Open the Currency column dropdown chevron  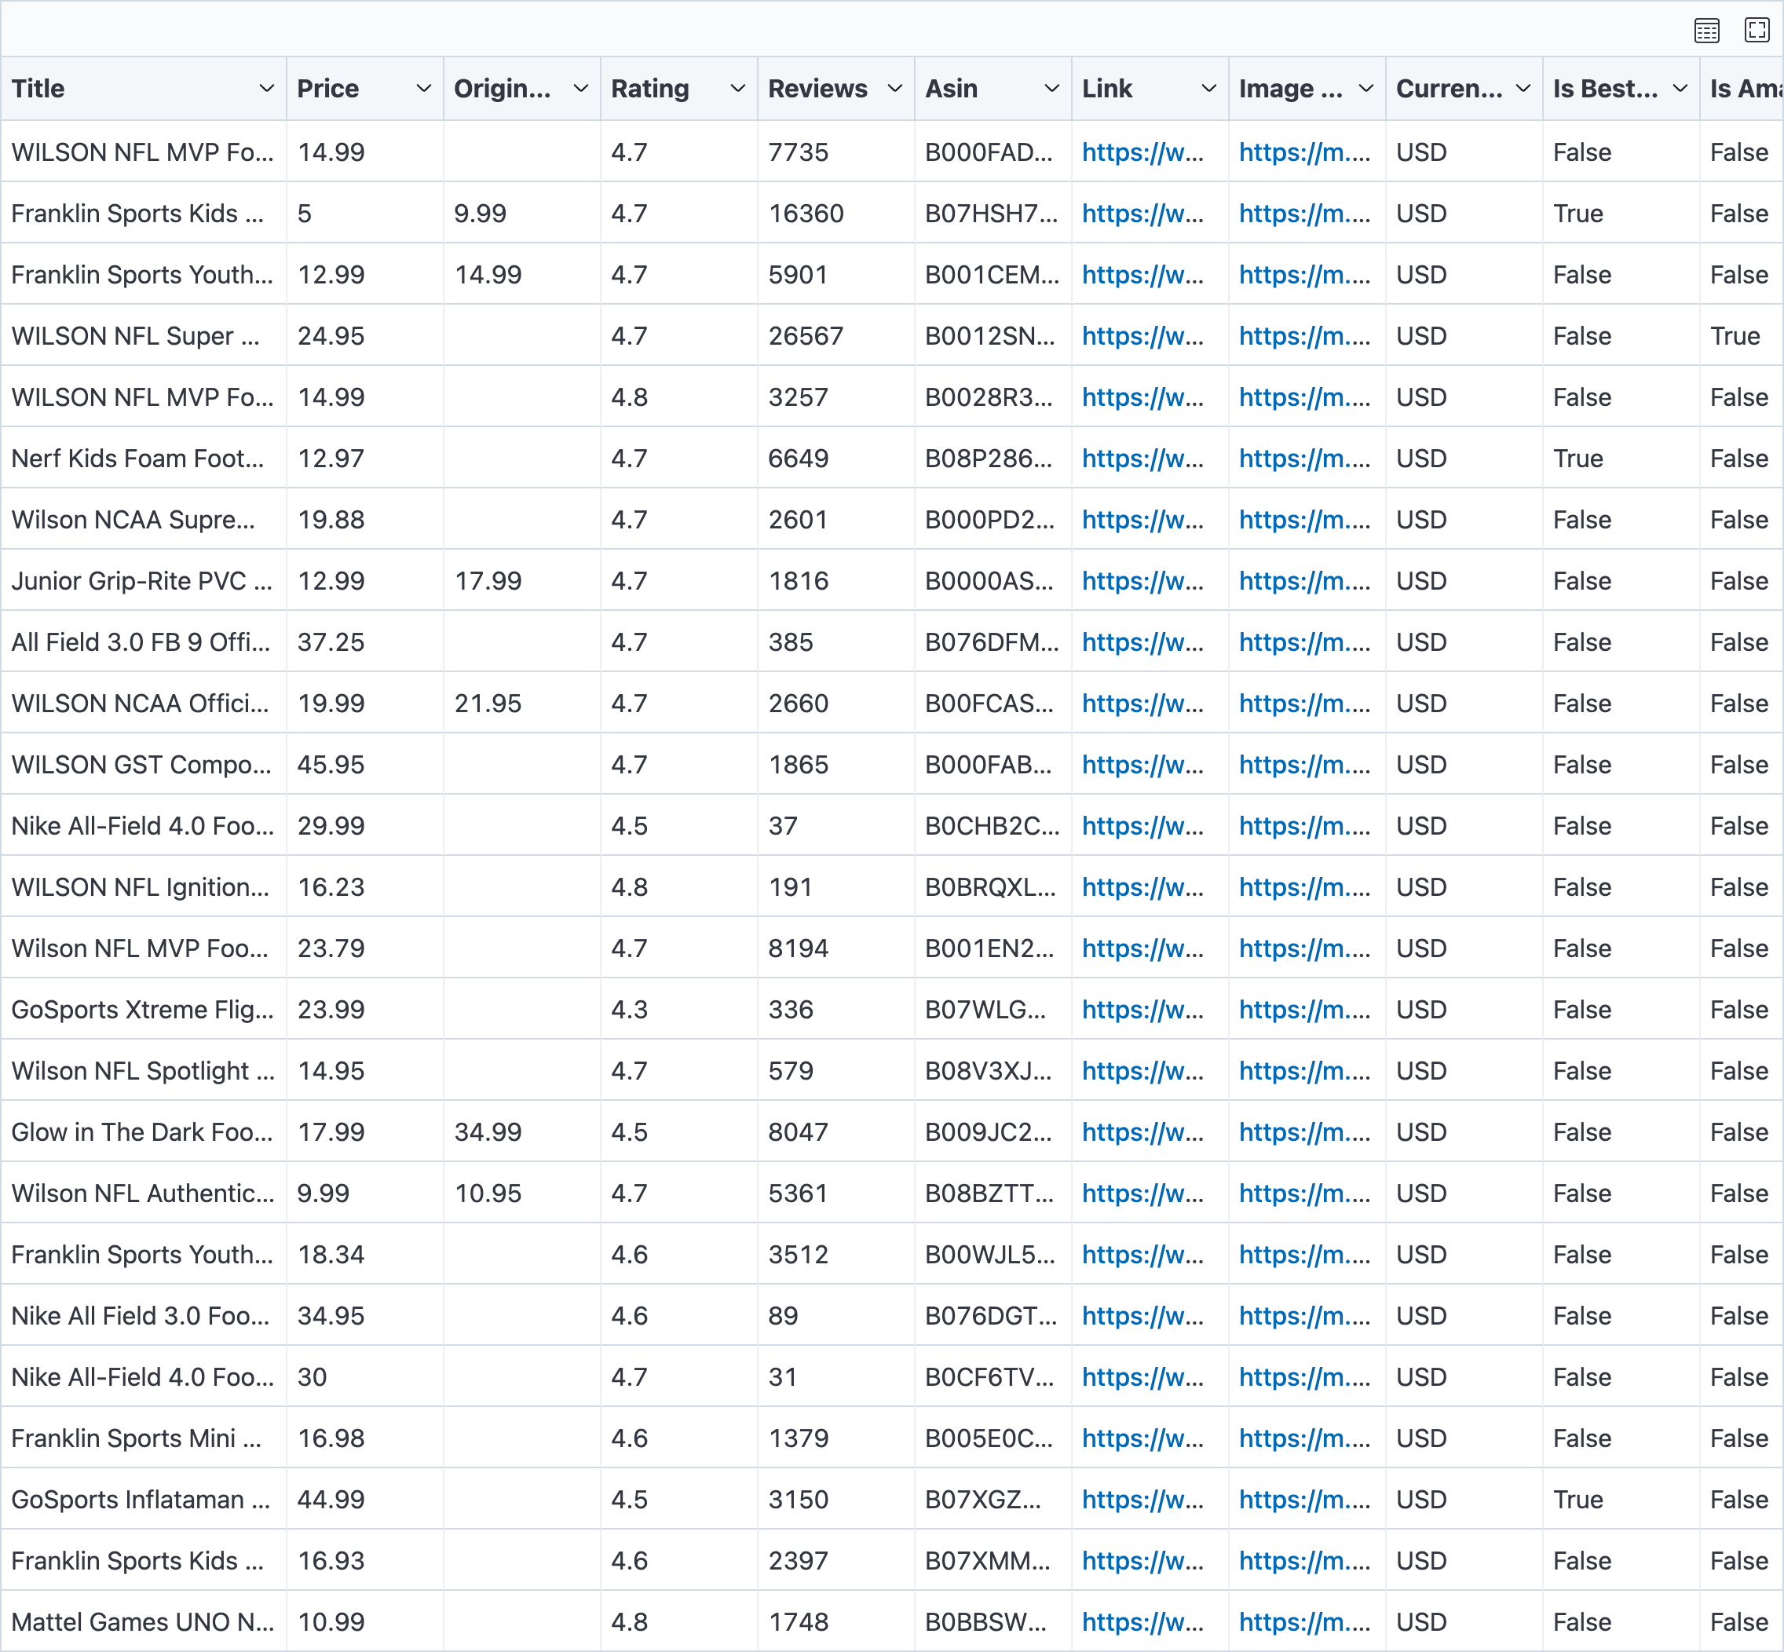pyautogui.click(x=1523, y=89)
